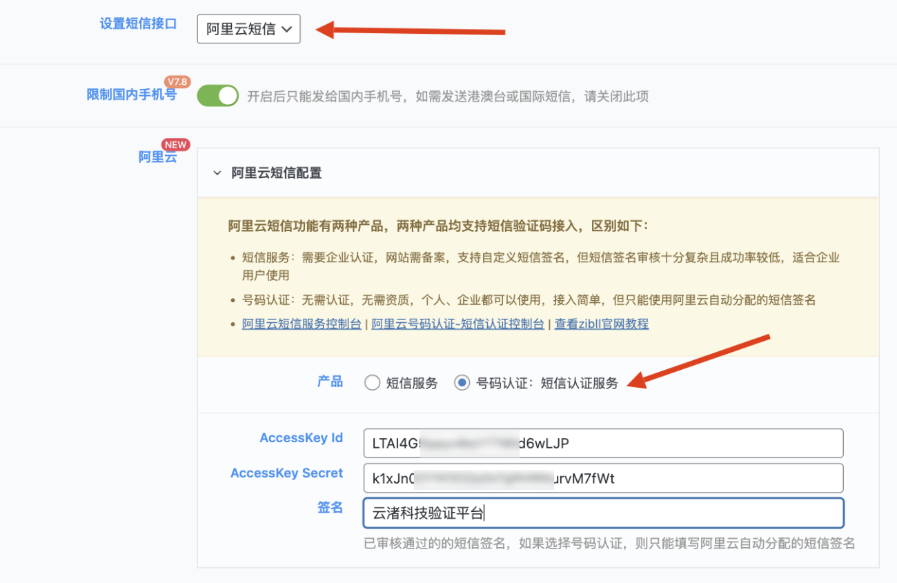This screenshot has width=897, height=583.
Task: Click the orange NEW badge beside 阿里云
Action: click(176, 145)
